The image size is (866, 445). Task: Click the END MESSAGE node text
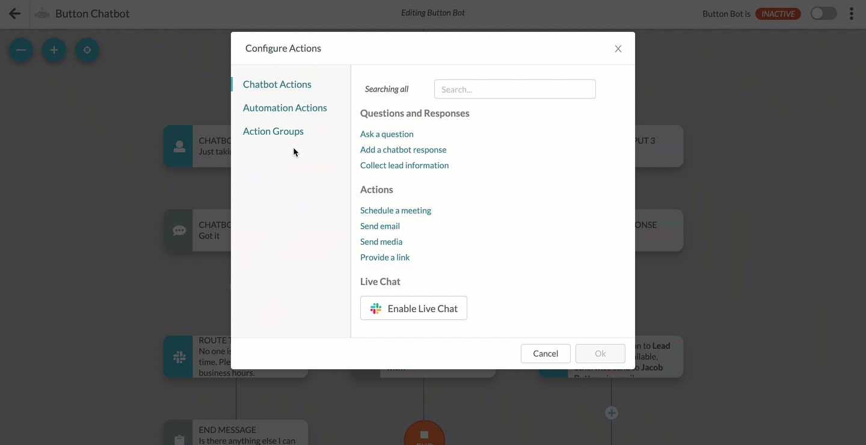(227, 430)
